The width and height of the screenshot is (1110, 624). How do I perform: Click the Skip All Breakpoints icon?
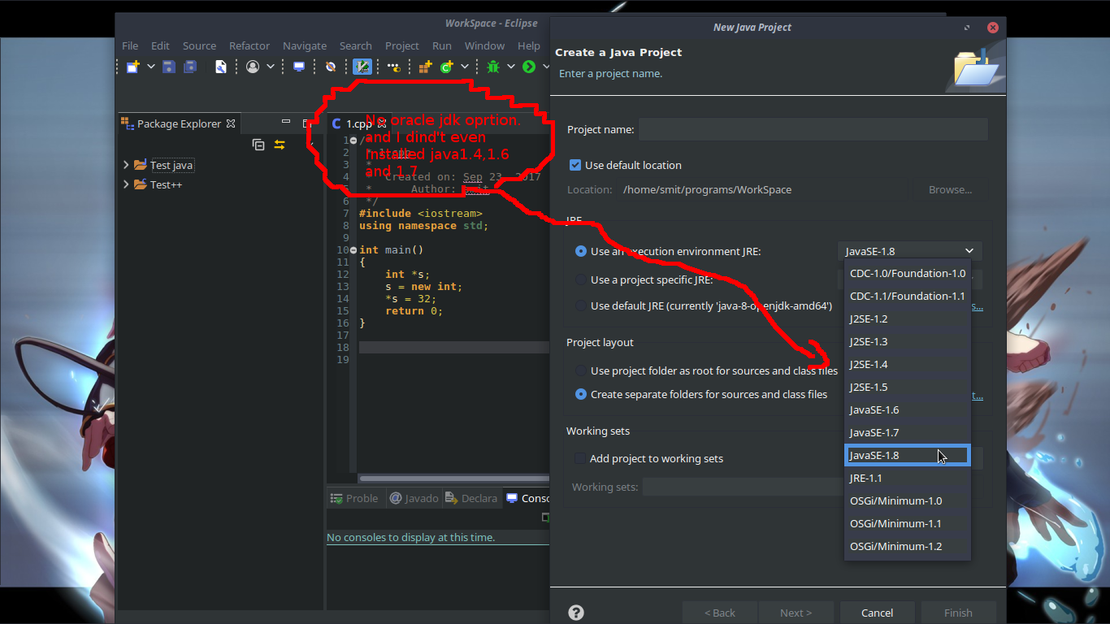pyautogui.click(x=331, y=67)
